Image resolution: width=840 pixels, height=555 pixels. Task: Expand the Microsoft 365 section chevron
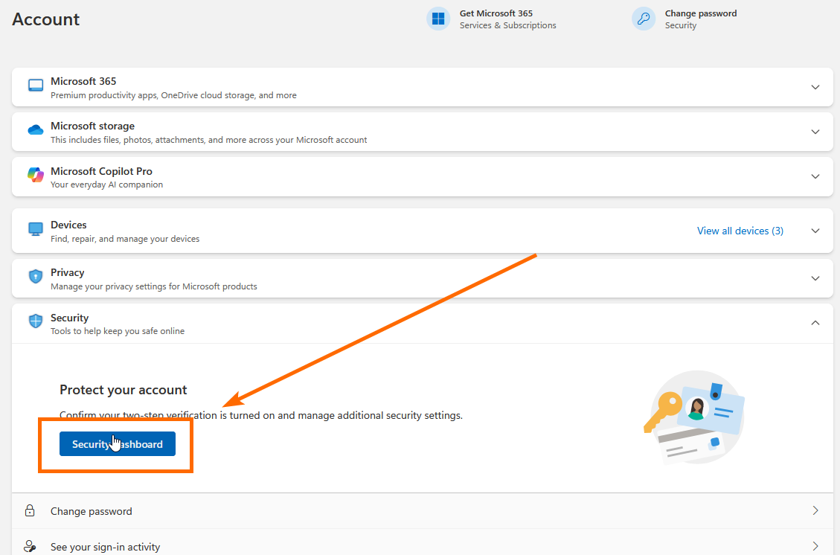pyautogui.click(x=815, y=87)
